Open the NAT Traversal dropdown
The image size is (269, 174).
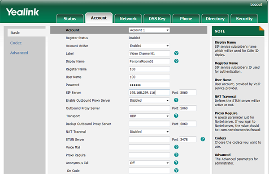[149, 132]
